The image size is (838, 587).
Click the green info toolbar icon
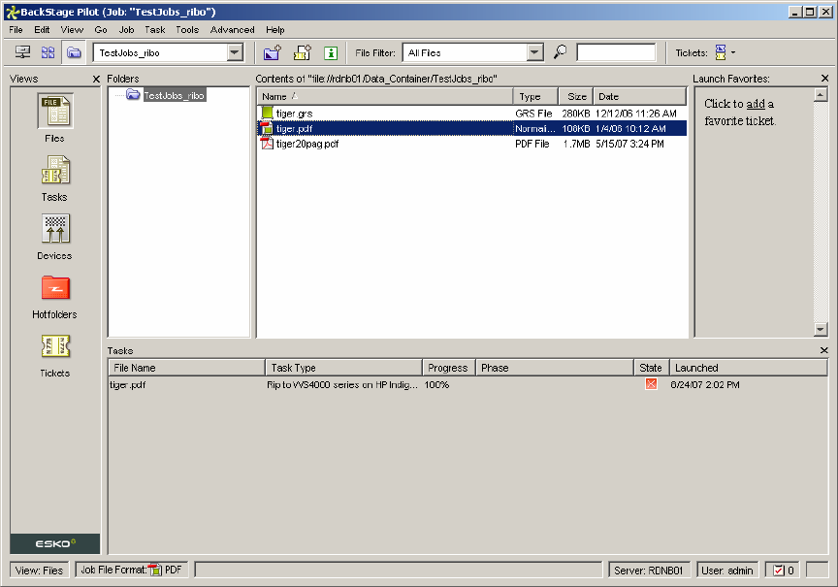[x=331, y=53]
